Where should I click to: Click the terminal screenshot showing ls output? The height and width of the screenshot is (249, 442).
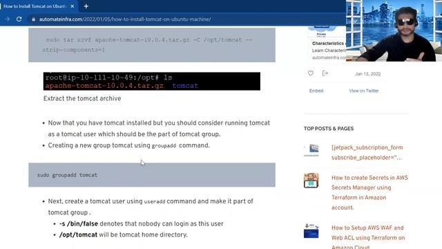coord(152,82)
